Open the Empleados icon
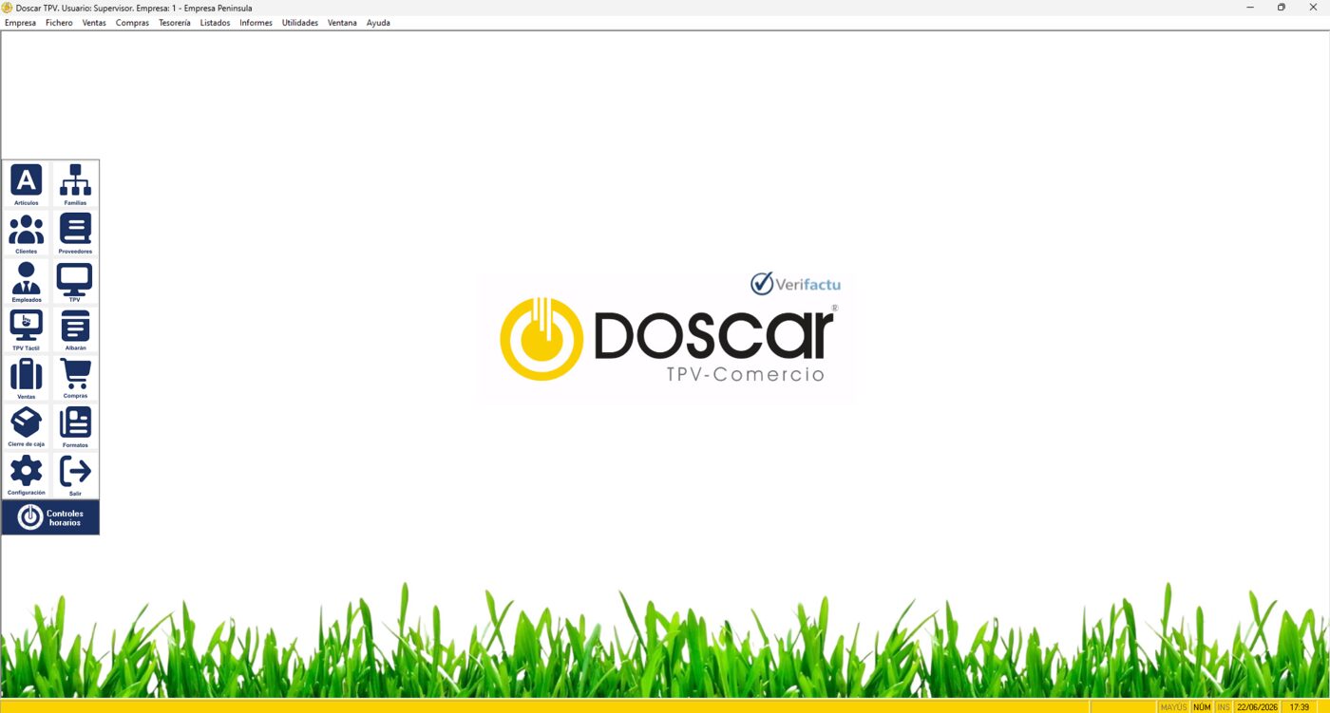The height and width of the screenshot is (713, 1330). [x=26, y=281]
